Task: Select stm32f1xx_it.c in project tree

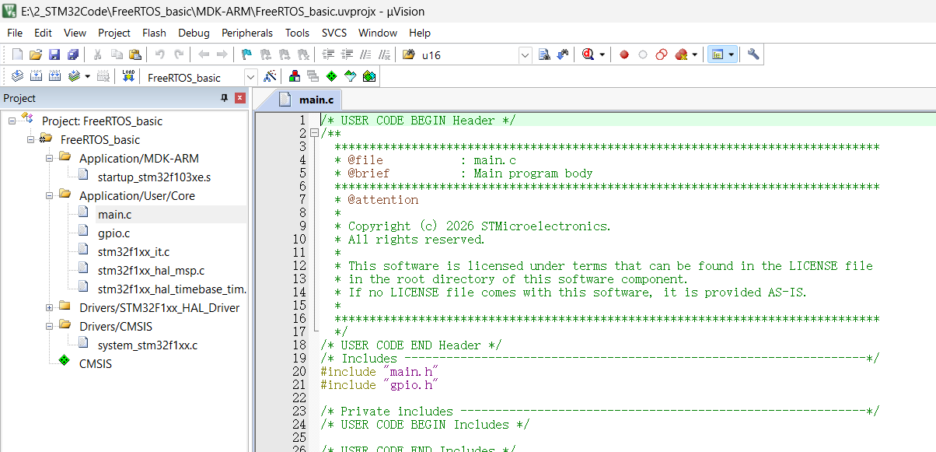Action: (x=134, y=252)
